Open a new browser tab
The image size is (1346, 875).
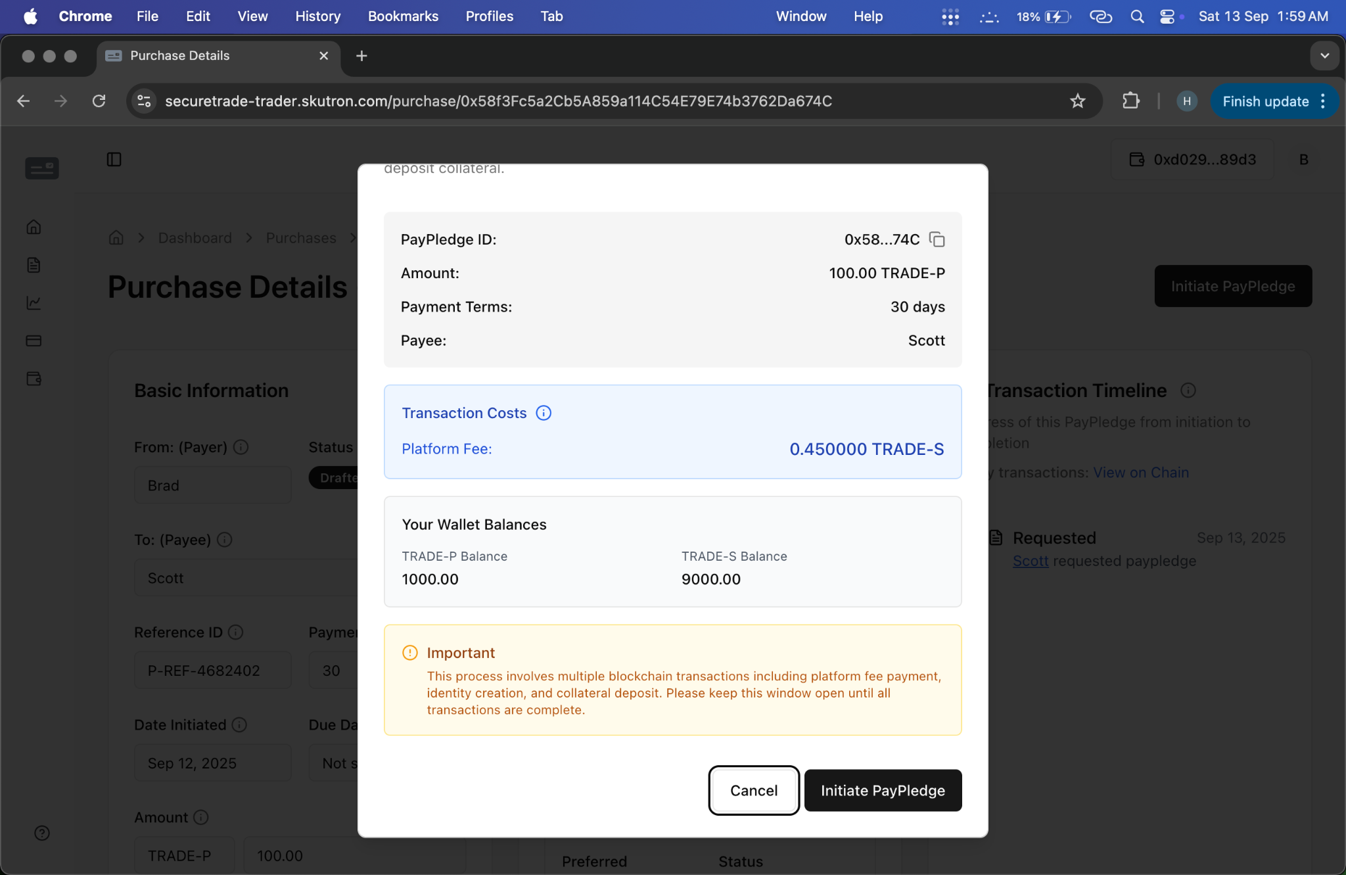(x=361, y=56)
